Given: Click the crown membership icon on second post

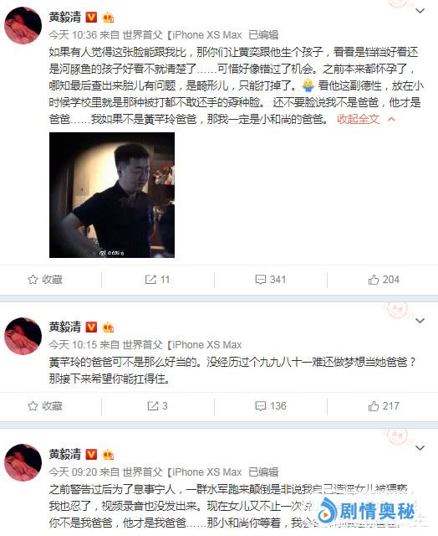Looking at the screenshot, I should tap(108, 327).
